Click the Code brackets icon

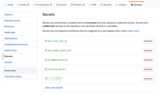click(6, 5)
